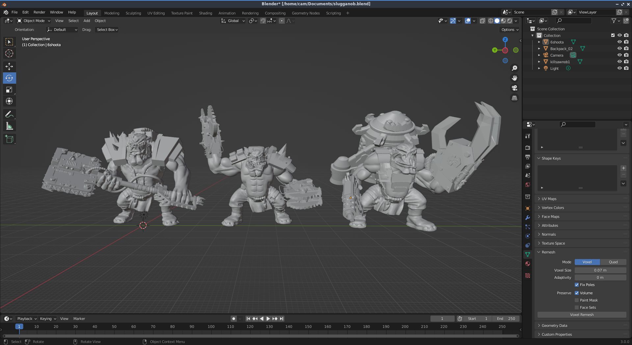
Task: Expand the UV Maps panel
Action: (x=549, y=199)
